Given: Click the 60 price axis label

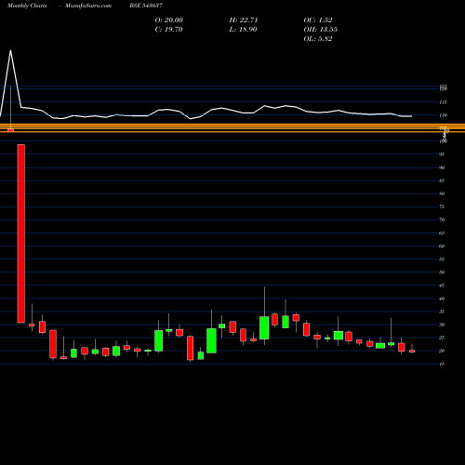Looking at the screenshot, I should [442, 246].
